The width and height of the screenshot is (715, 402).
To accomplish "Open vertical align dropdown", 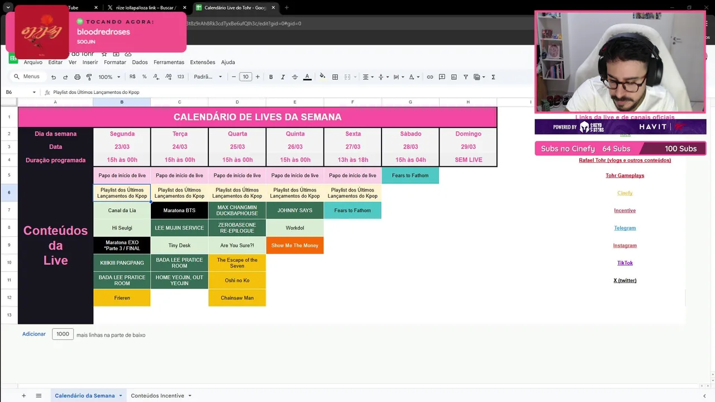I will [383, 77].
